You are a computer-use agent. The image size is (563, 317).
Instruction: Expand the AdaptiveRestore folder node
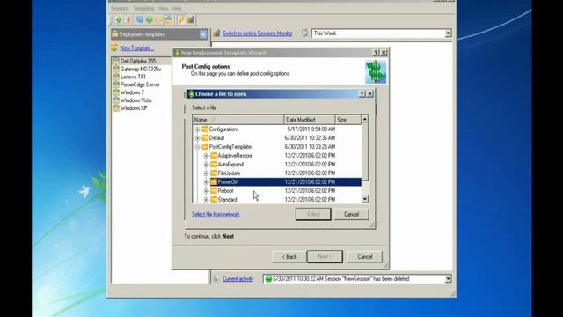(206, 156)
